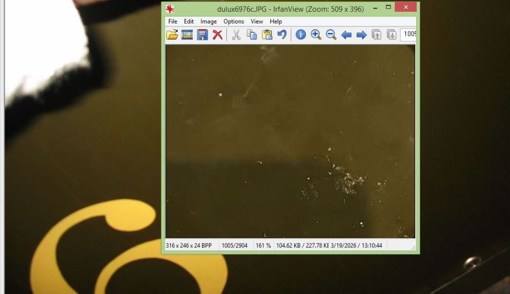Minimize the IrfanView window
510x294 pixels.
tap(376, 8)
